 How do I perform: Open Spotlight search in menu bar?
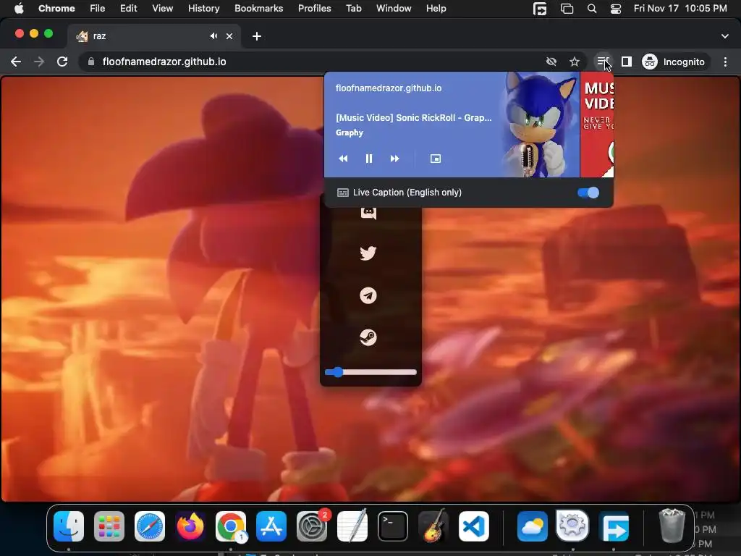point(592,9)
